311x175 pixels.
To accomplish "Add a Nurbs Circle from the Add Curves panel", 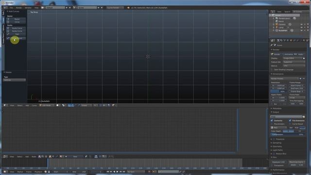I will (16, 31).
